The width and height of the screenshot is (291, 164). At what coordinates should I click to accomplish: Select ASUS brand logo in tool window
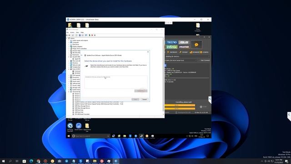(x=184, y=42)
